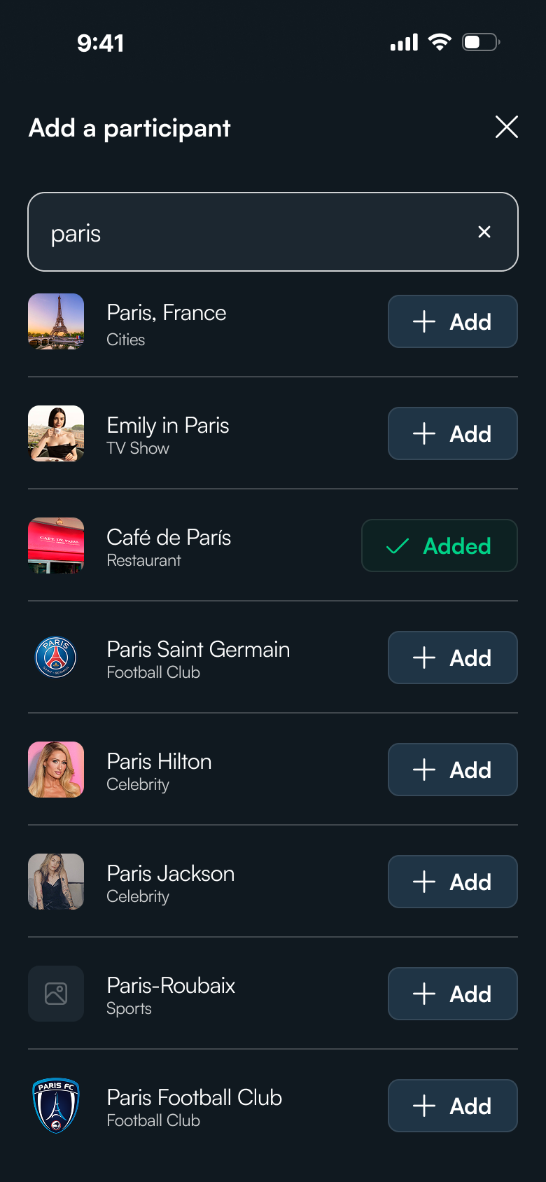Tap Paris Hilton's profile photo
The height and width of the screenshot is (1182, 546).
56,770
